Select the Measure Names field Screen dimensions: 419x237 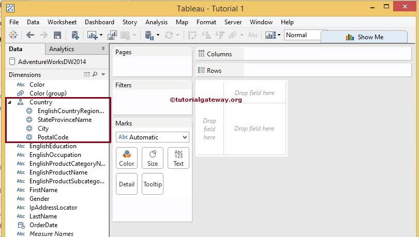[x=51, y=234]
